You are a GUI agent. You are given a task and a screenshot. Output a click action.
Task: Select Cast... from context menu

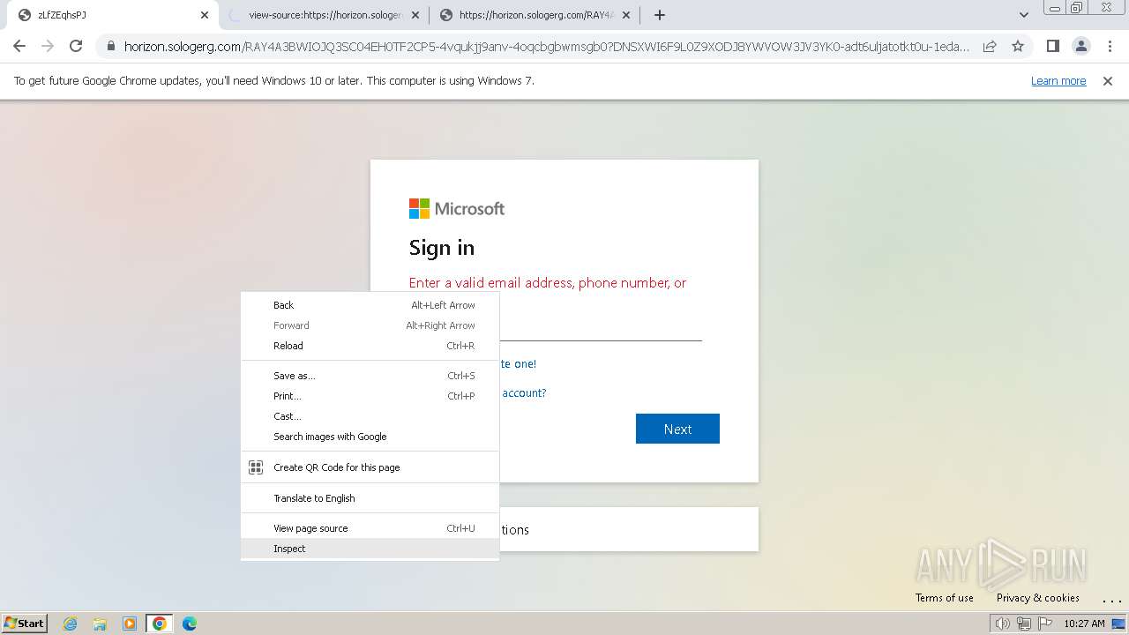click(370, 416)
